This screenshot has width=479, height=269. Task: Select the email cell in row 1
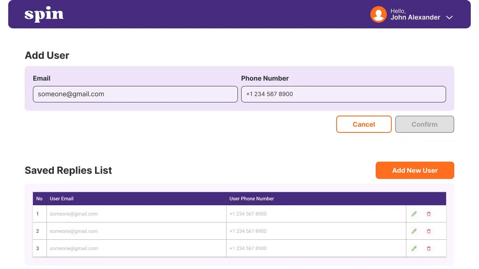(x=137, y=214)
